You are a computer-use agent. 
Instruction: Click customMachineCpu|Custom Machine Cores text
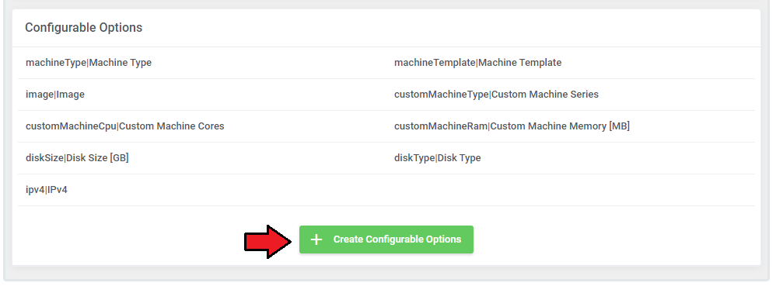tap(124, 126)
